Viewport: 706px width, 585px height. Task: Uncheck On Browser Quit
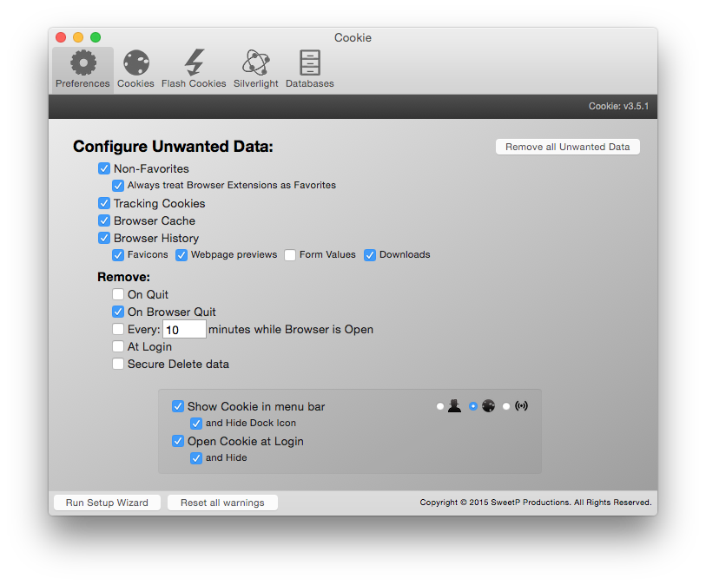point(118,312)
